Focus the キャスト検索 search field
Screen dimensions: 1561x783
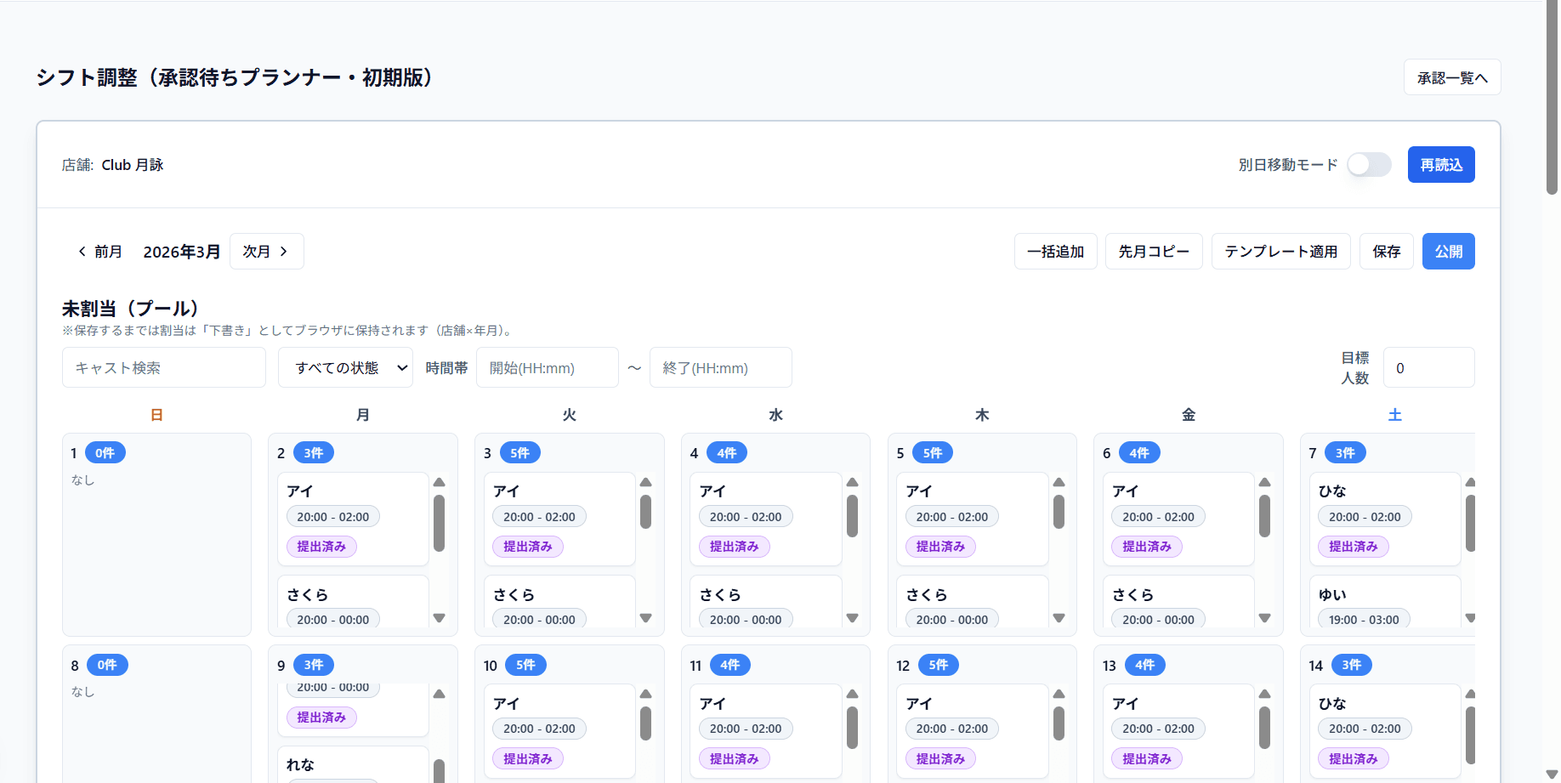164,368
